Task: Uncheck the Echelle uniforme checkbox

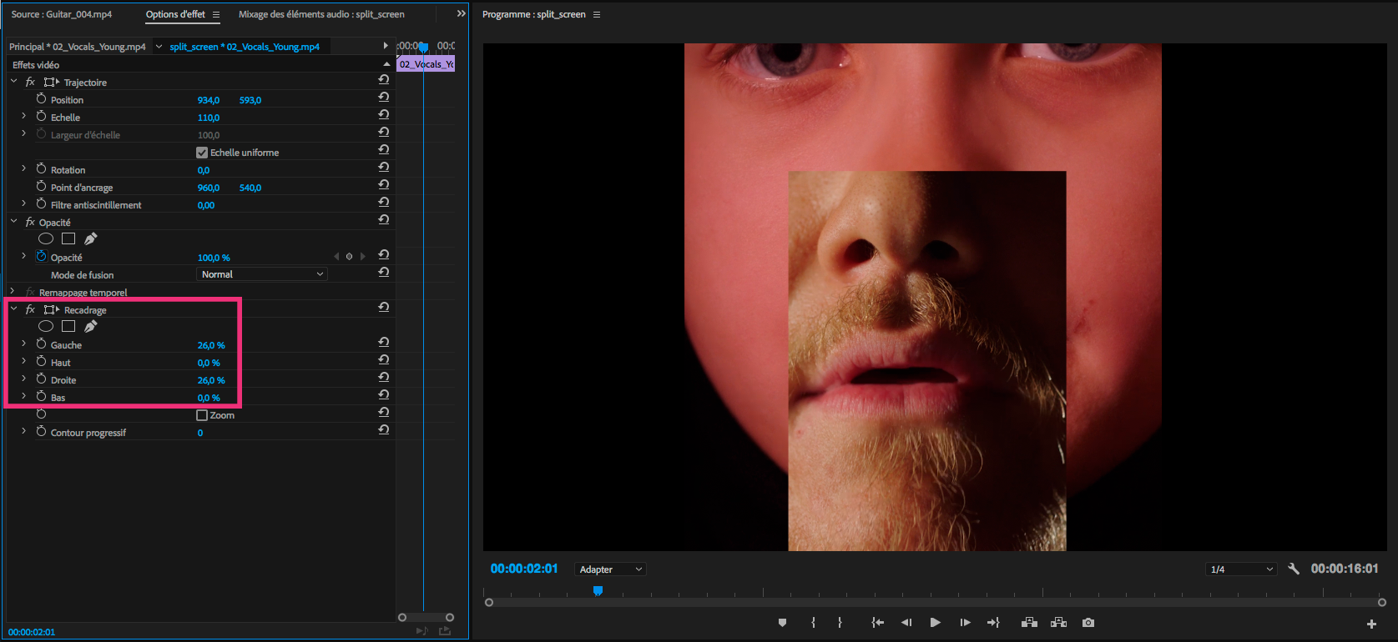Action: 201,153
